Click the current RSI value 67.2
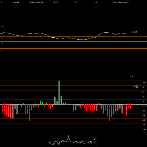 [x=134, y=32]
